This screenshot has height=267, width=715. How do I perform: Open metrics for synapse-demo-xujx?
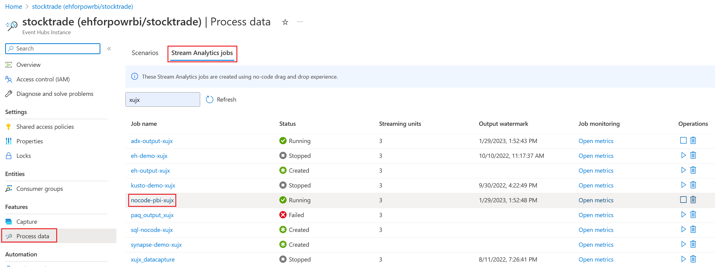(x=596, y=245)
